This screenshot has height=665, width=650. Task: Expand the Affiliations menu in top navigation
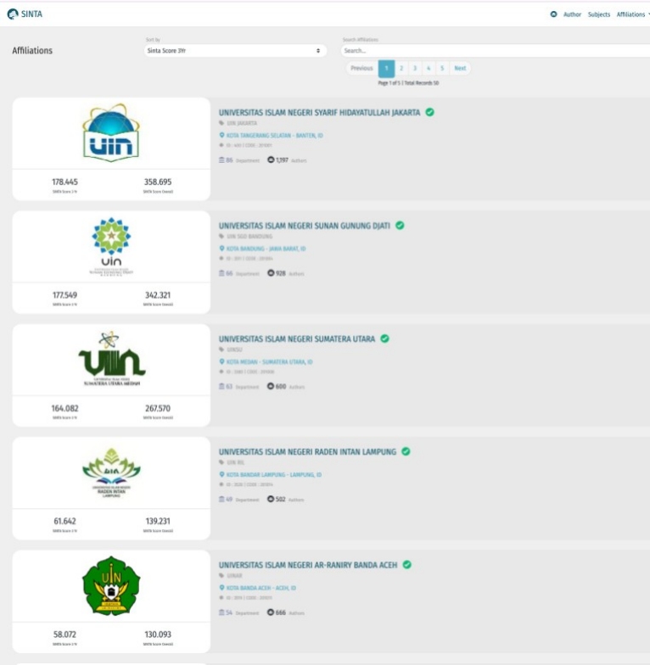click(632, 14)
